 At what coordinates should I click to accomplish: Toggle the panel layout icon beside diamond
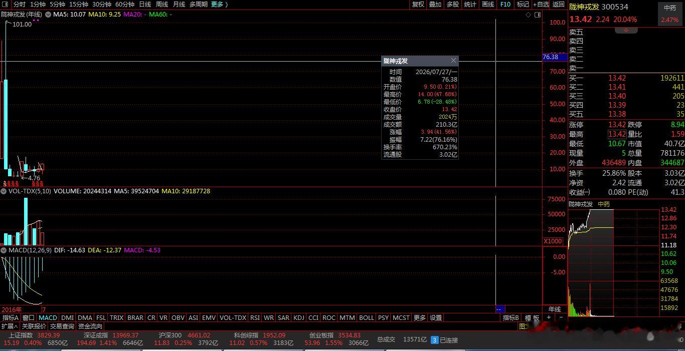pyautogui.click(x=538, y=15)
